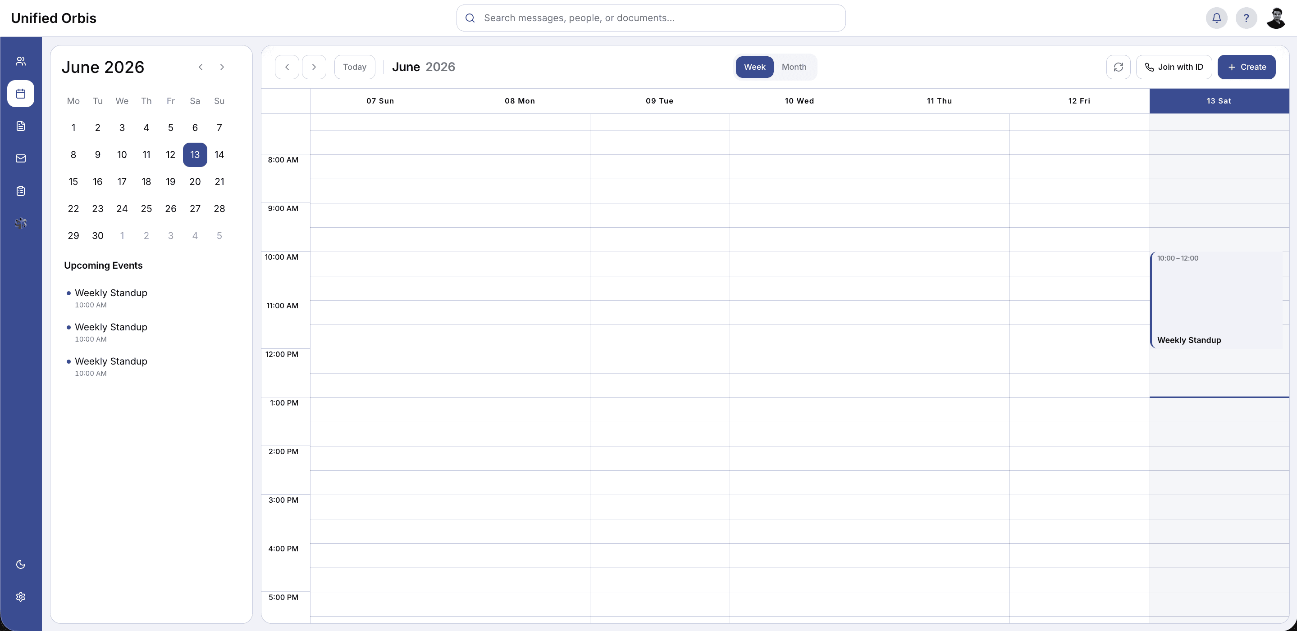Open the documents sidebar icon
Screen dimensions: 1297x631
pos(21,126)
